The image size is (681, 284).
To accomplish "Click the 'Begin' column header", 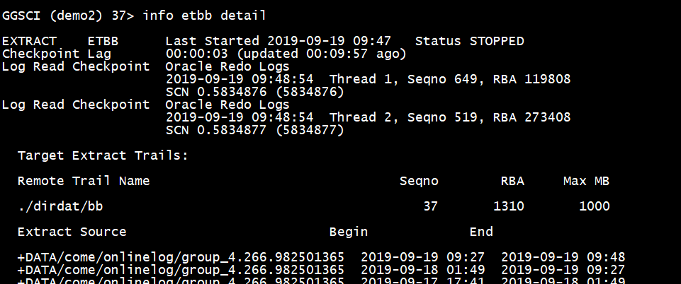I will [x=348, y=232].
